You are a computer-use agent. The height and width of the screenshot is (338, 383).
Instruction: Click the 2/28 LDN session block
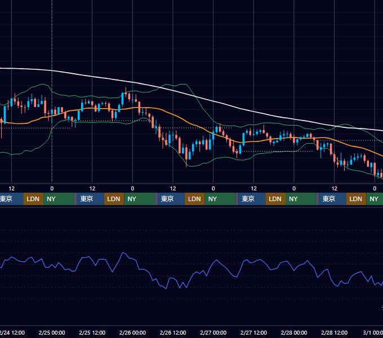click(356, 199)
